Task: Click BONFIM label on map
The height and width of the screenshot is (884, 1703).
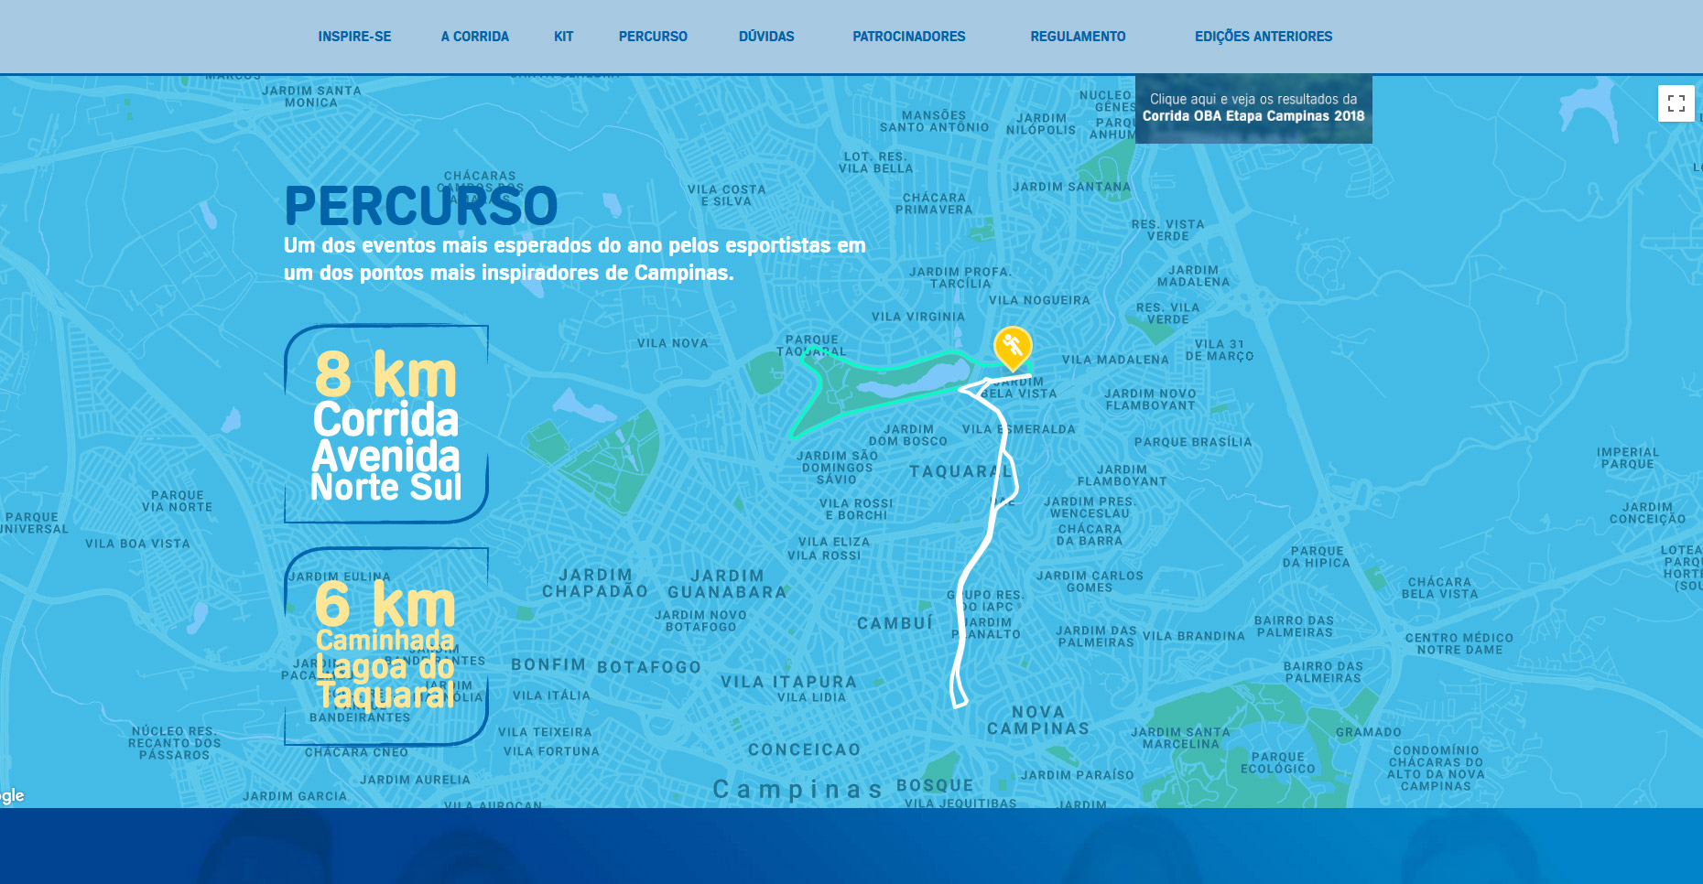Action: tap(548, 664)
